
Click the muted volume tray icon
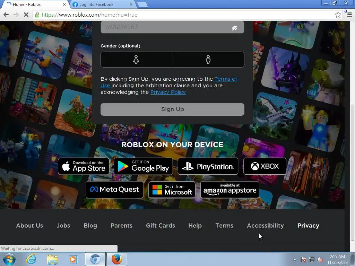point(320,260)
